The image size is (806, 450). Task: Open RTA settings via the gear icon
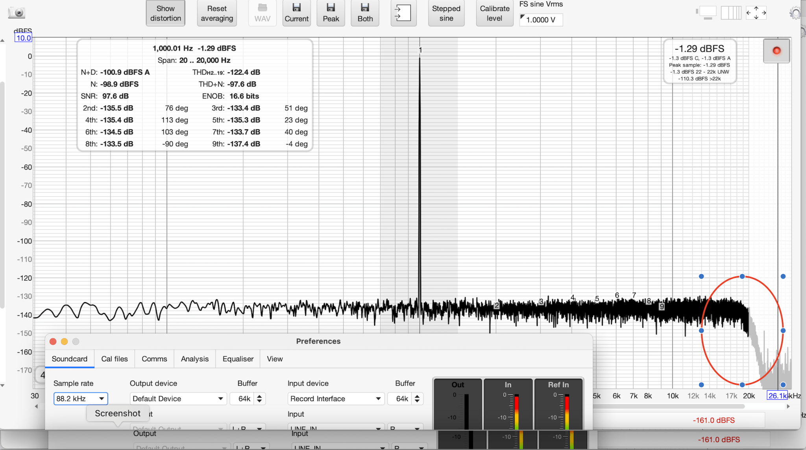[x=796, y=13]
